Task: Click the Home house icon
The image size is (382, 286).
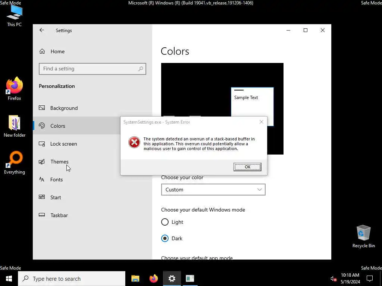Action: pos(42,51)
